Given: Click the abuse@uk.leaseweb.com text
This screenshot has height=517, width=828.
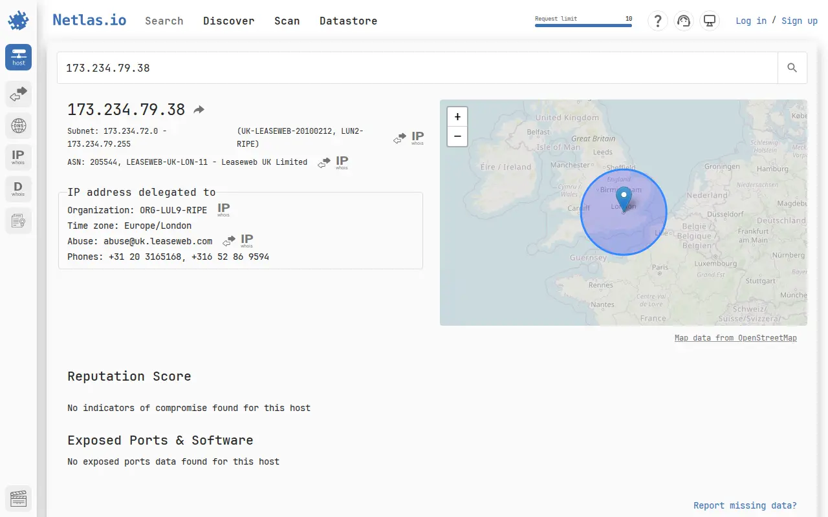Looking at the screenshot, I should tap(159, 241).
